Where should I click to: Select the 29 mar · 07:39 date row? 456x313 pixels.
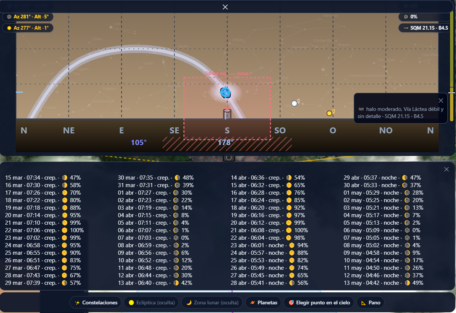tap(43, 283)
